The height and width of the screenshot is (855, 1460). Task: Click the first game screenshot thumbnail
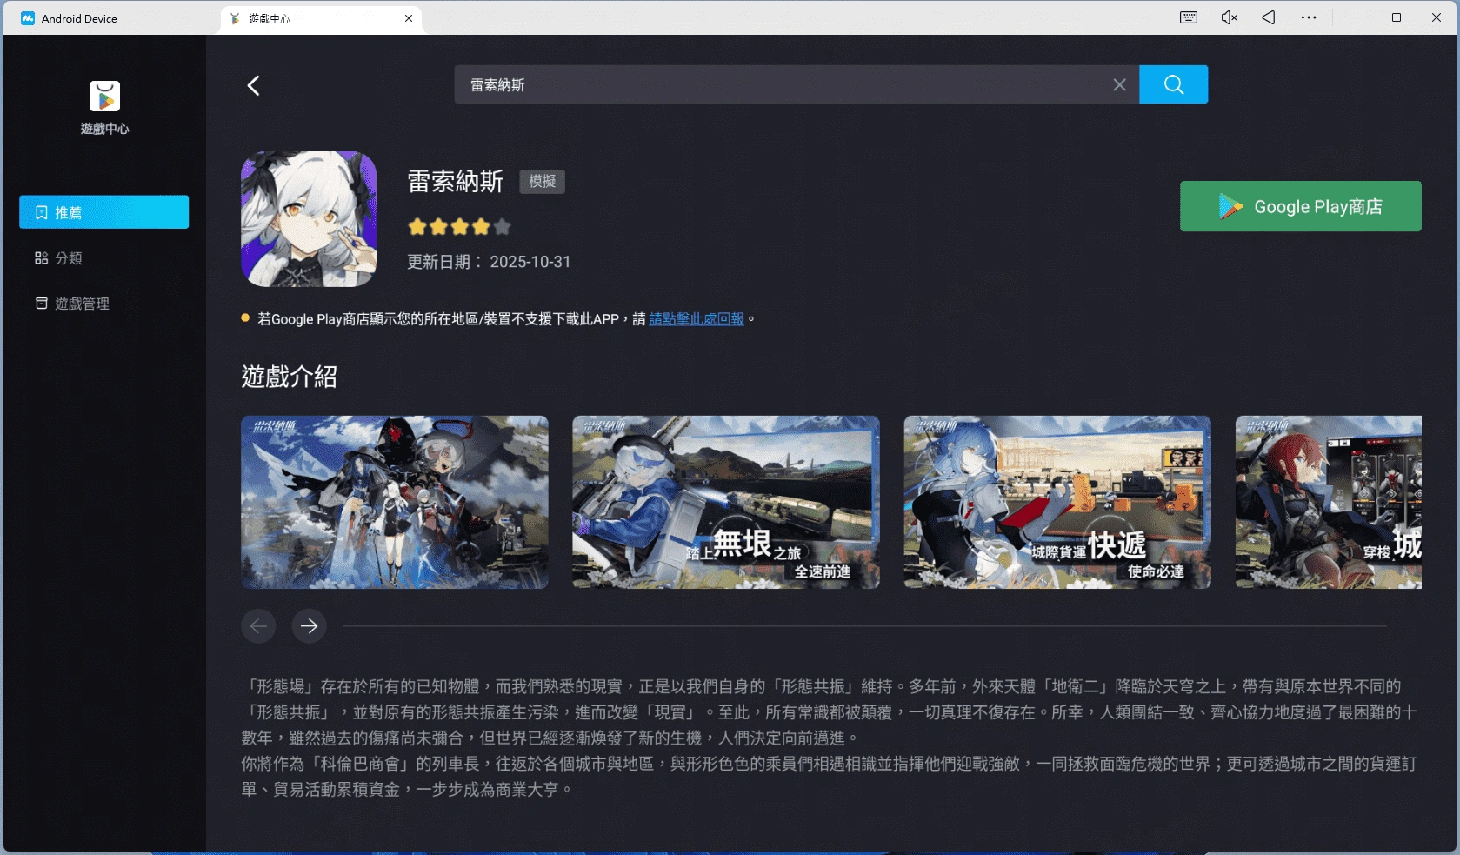click(395, 502)
